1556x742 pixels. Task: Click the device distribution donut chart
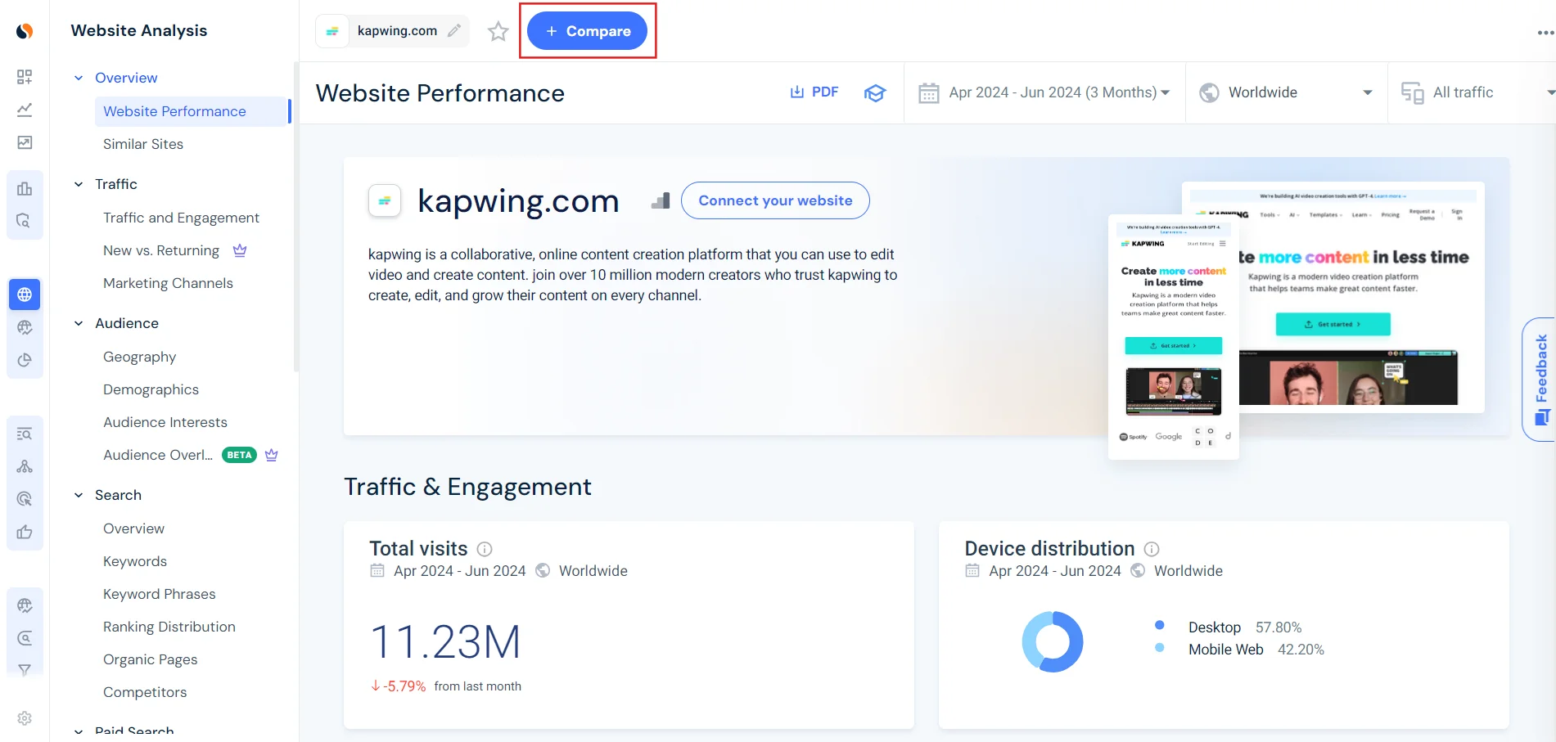click(1053, 641)
